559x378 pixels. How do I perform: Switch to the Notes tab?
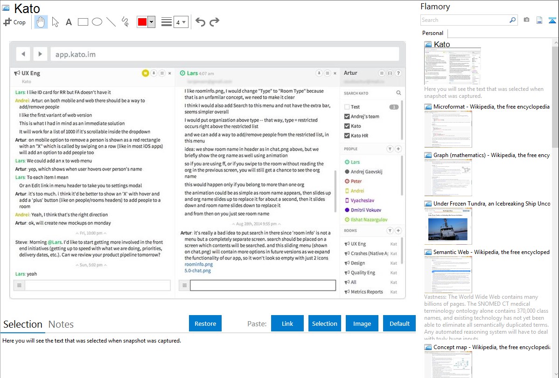[61, 324]
